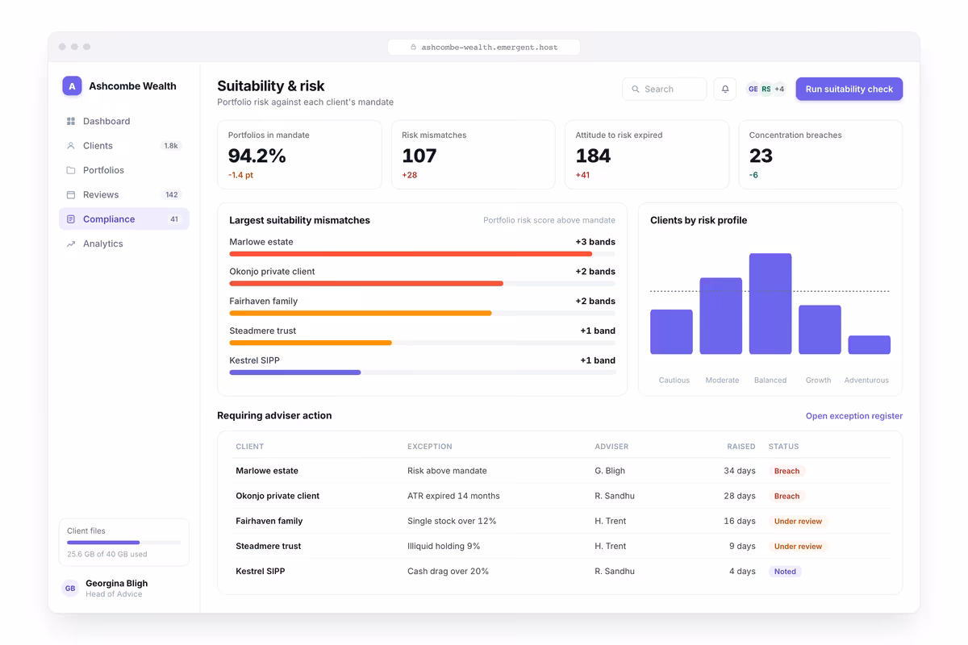968x645 pixels.
Task: Click the lock icon in address bar
Action: [414, 48]
